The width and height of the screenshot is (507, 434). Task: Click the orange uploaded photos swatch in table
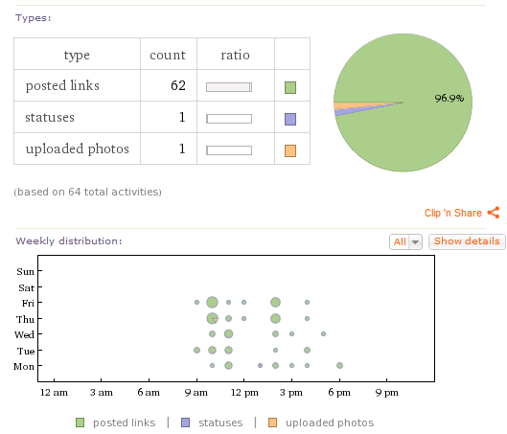tap(290, 151)
